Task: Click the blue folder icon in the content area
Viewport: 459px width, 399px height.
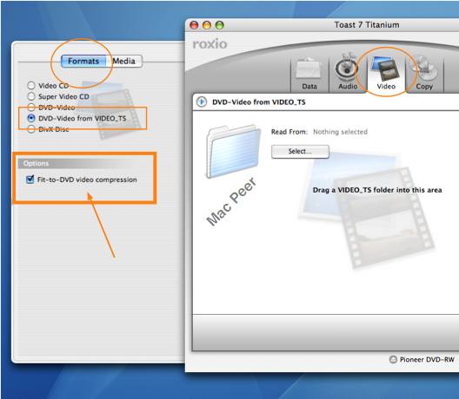Action: (233, 151)
